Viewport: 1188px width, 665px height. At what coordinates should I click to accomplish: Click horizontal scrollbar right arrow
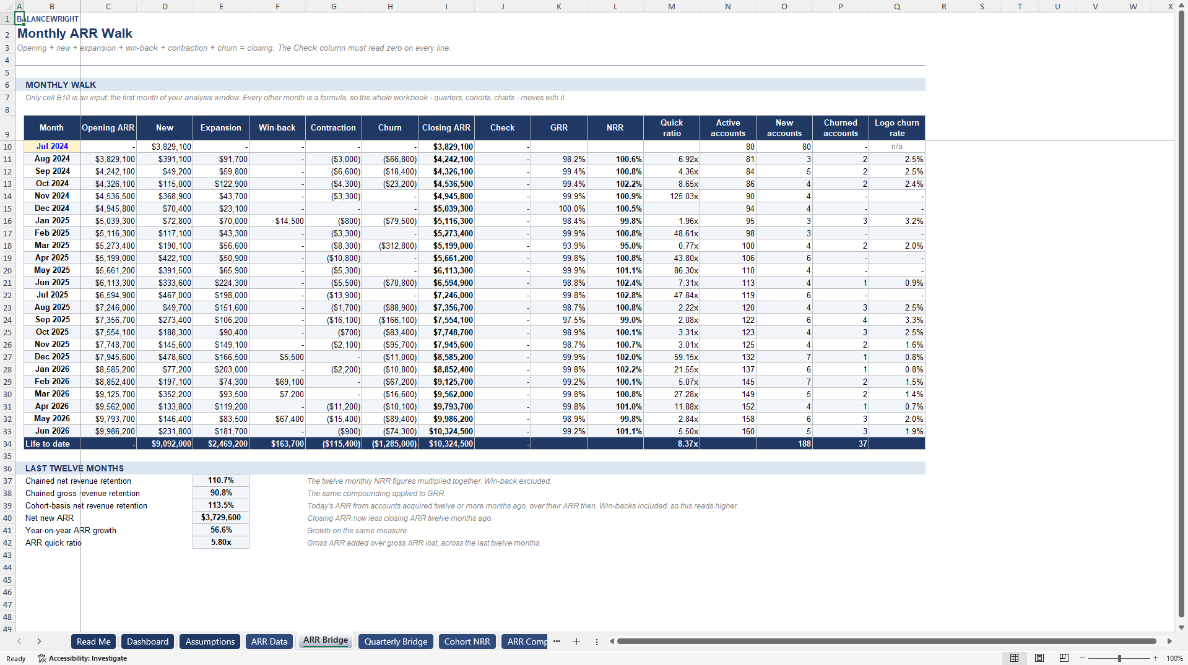1169,641
